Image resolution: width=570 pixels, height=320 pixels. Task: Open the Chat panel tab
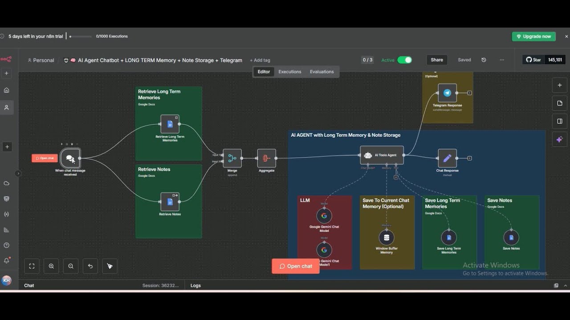pos(29,285)
